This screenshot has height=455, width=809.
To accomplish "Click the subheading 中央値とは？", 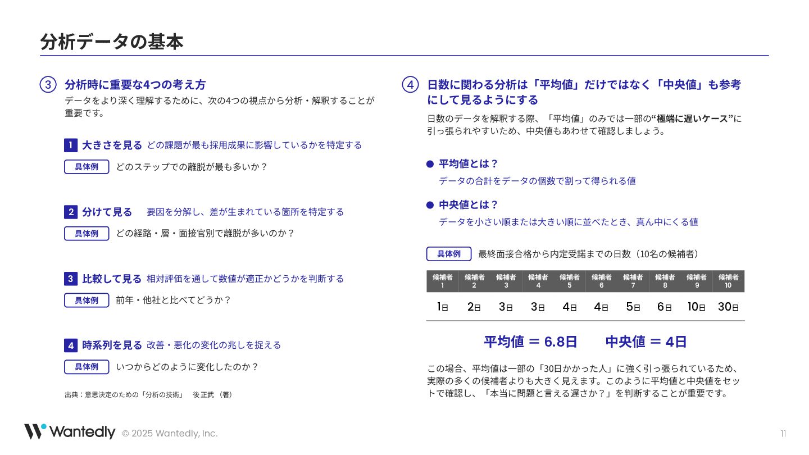I will click(469, 205).
